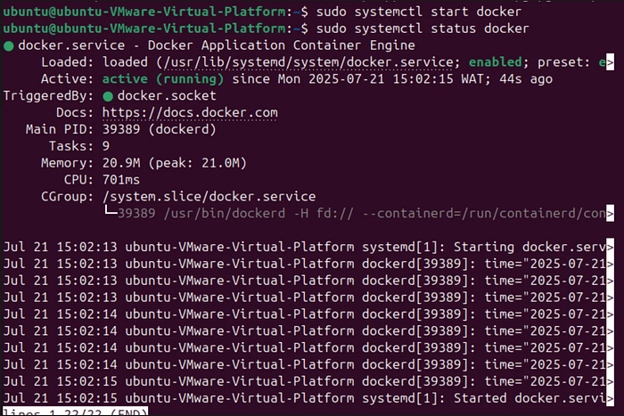The width and height of the screenshot is (624, 416).
Task: Click the 'sudo systemctl status docker' command text
Action: (423, 29)
